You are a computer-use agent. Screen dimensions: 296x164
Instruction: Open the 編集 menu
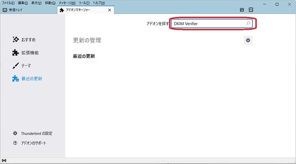click(x=23, y=3)
